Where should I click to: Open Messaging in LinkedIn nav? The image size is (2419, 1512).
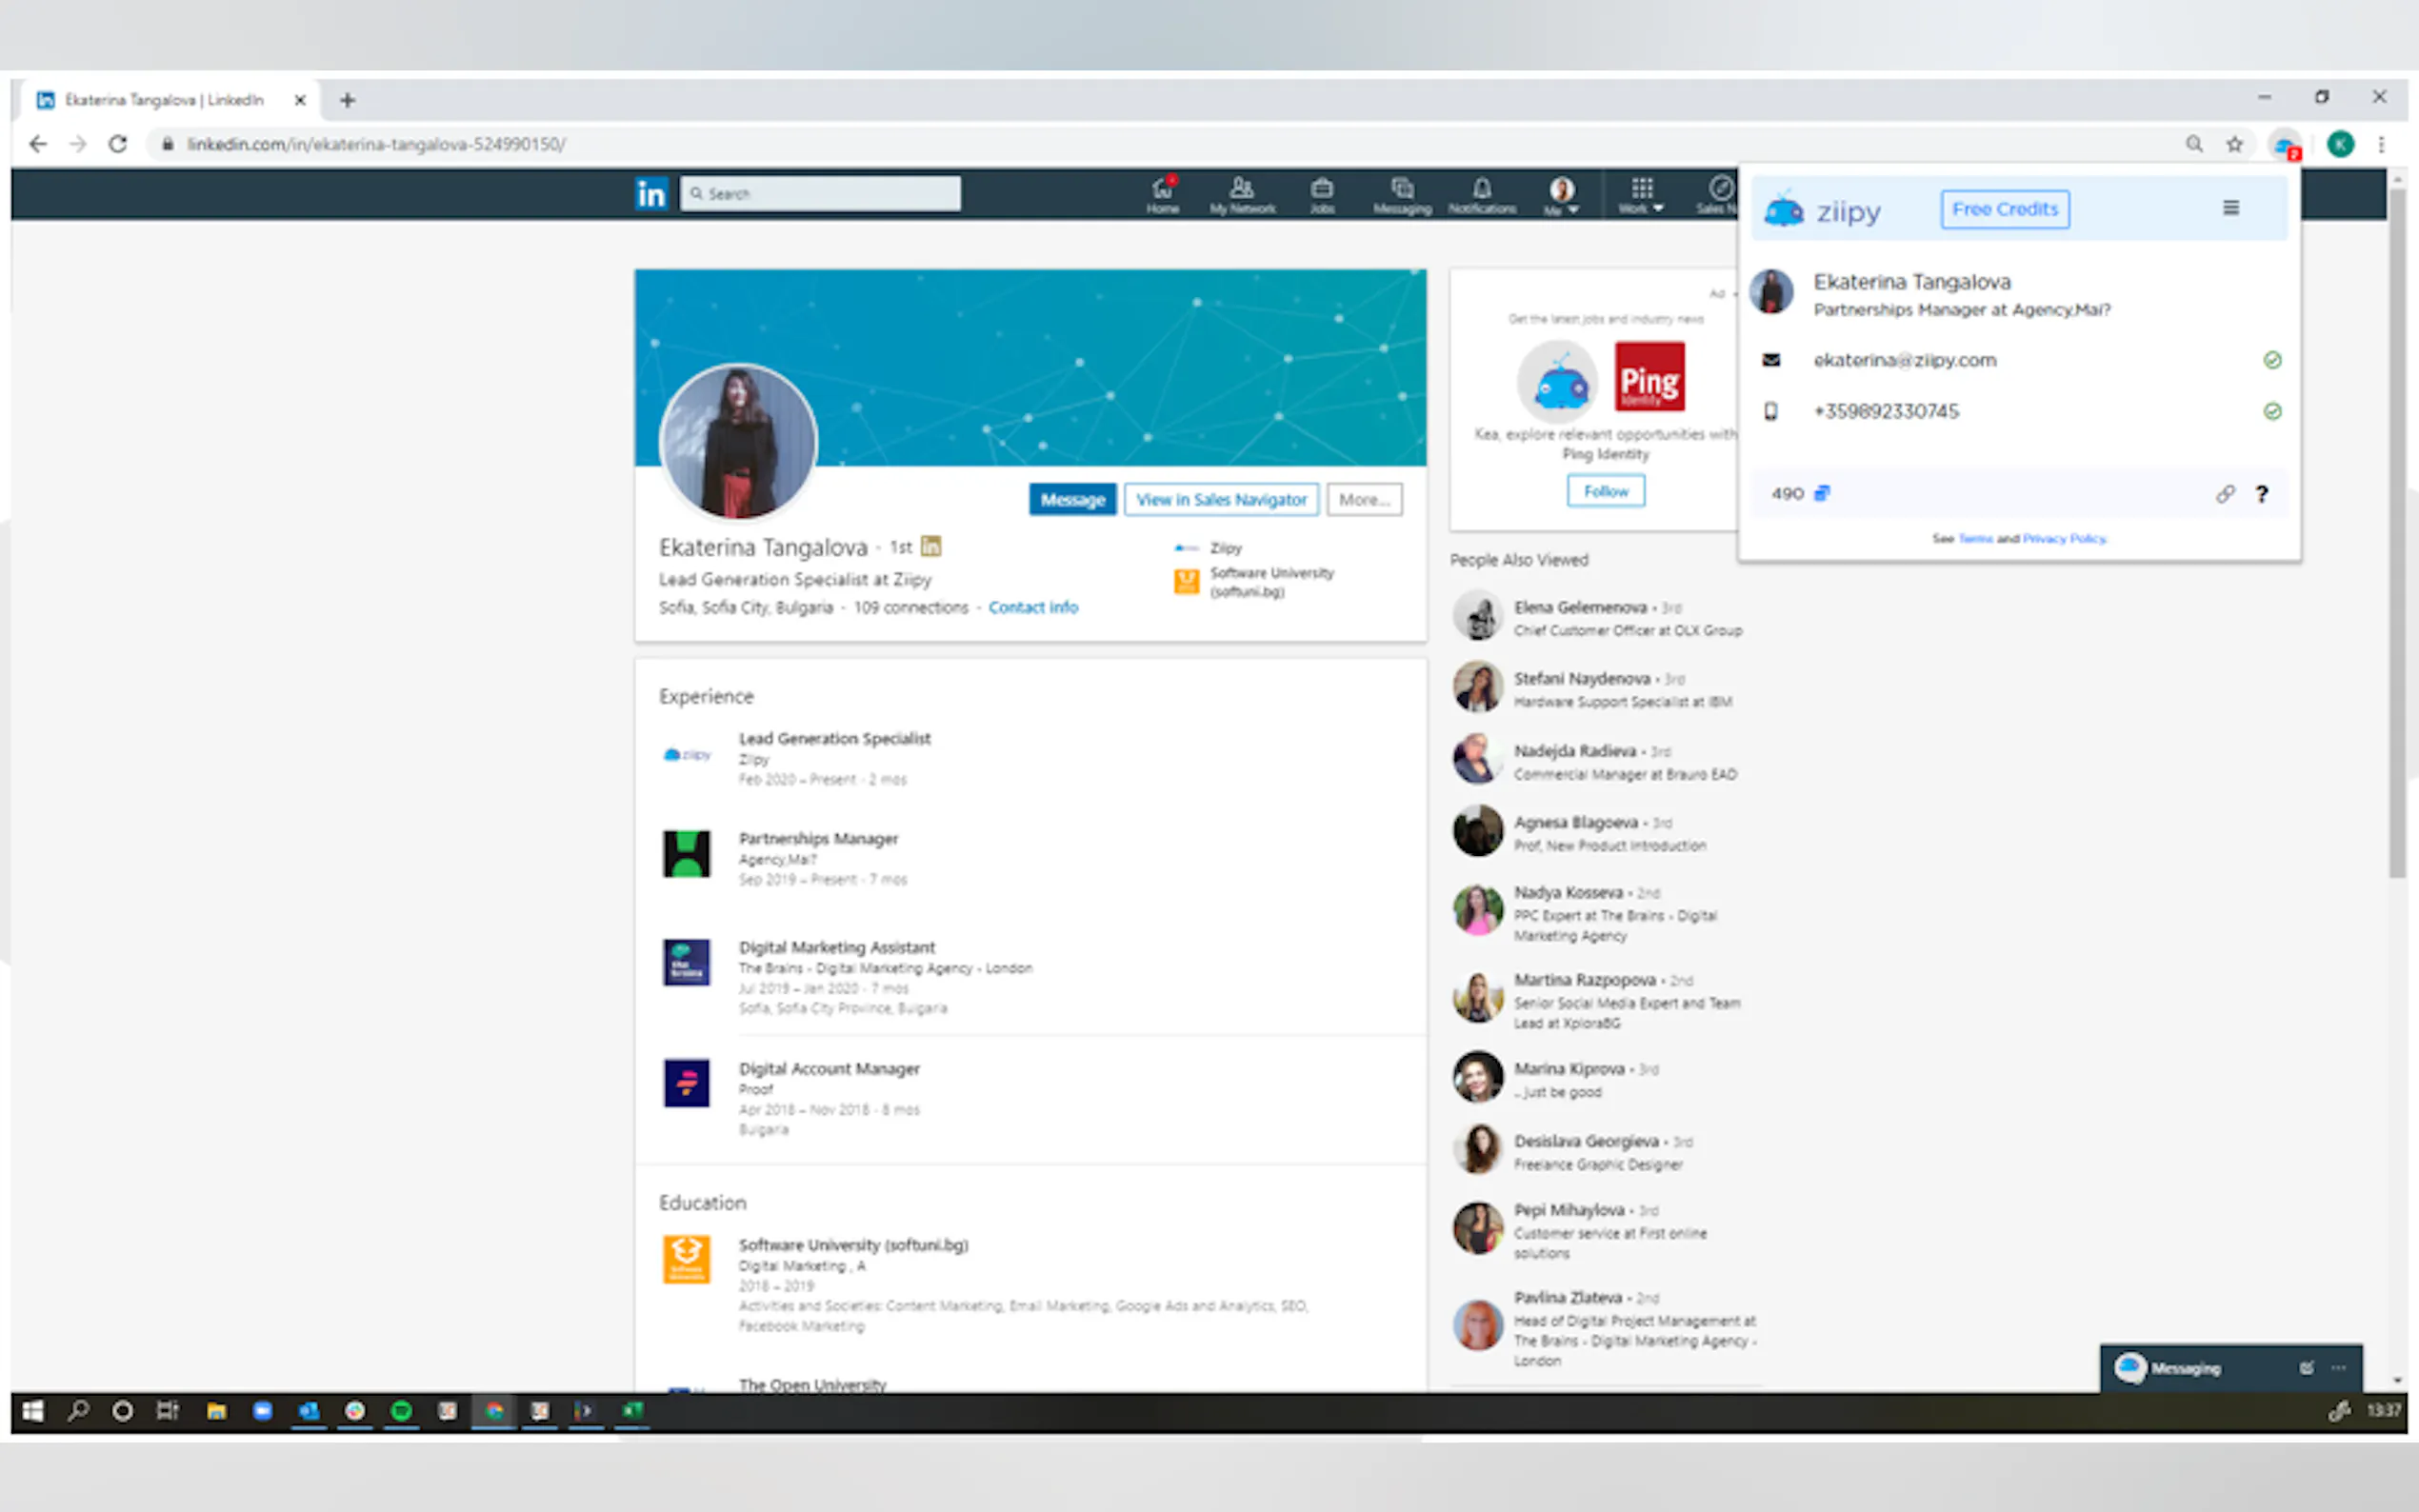coord(1402,195)
